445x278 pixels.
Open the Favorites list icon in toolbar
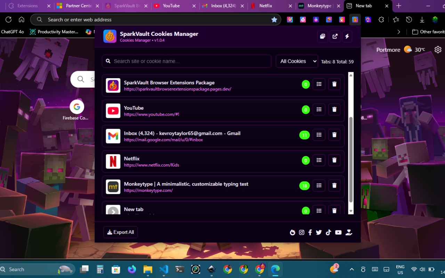[x=396, y=20]
